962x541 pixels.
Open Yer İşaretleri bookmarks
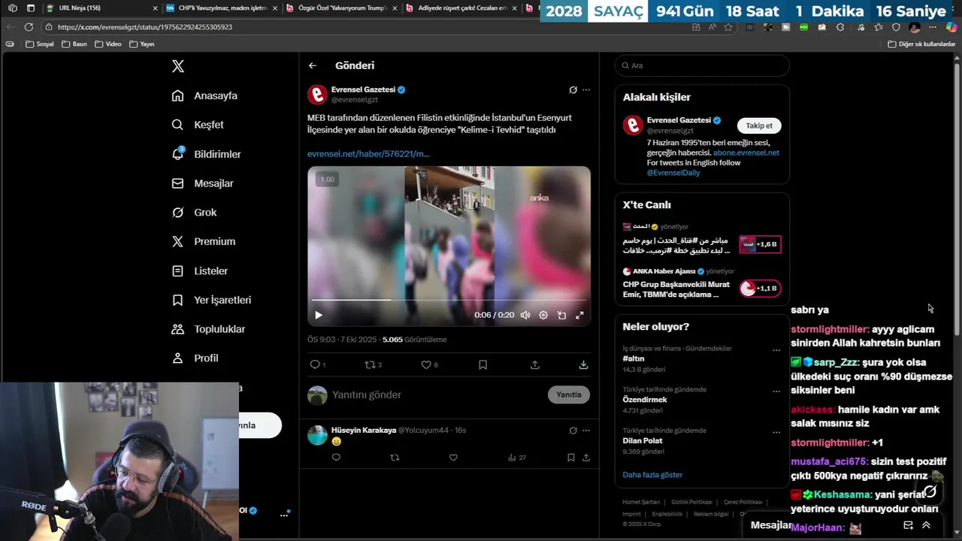[x=210, y=300]
